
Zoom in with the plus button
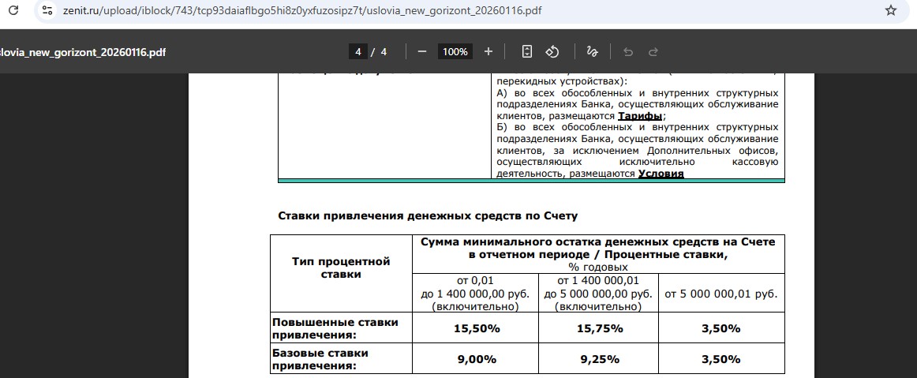[x=488, y=52]
